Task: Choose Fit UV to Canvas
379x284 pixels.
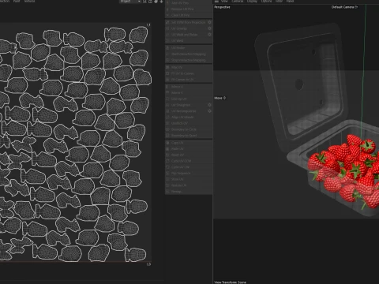Action: pos(189,73)
